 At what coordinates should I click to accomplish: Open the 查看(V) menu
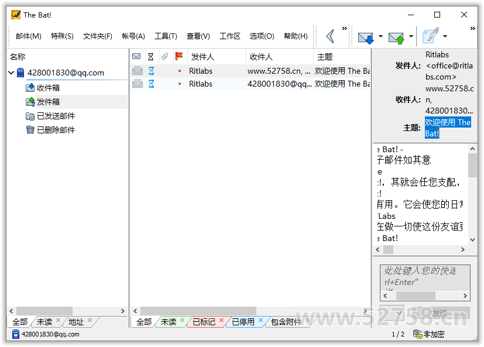click(x=198, y=36)
